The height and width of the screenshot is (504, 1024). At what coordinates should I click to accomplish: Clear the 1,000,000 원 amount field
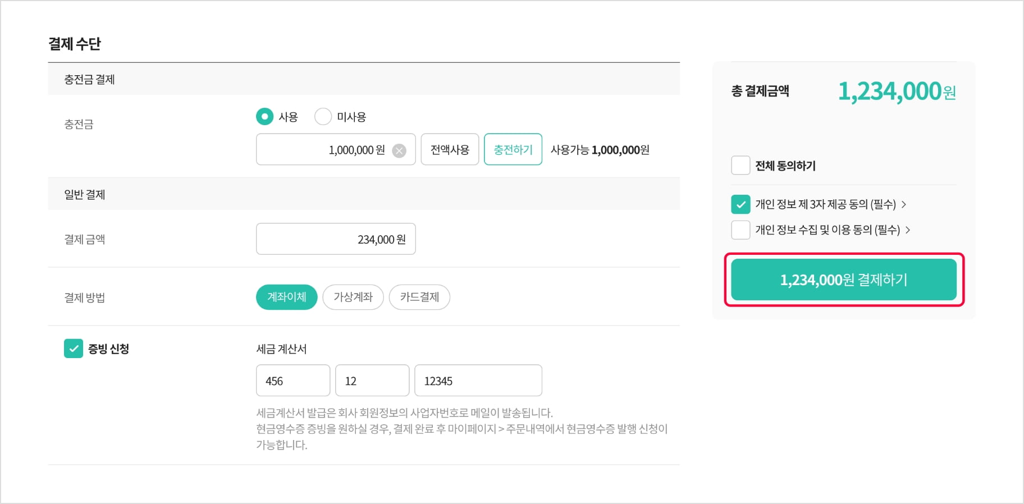[399, 150]
